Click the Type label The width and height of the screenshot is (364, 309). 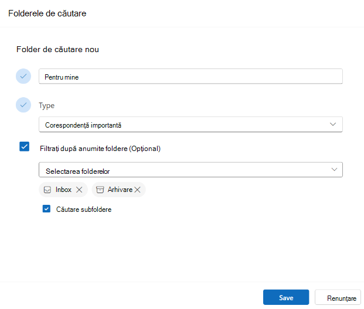click(x=47, y=106)
